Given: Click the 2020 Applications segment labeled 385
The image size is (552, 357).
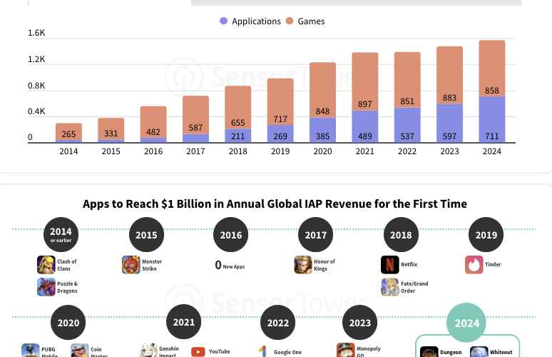Looking at the screenshot, I should pos(322,131).
